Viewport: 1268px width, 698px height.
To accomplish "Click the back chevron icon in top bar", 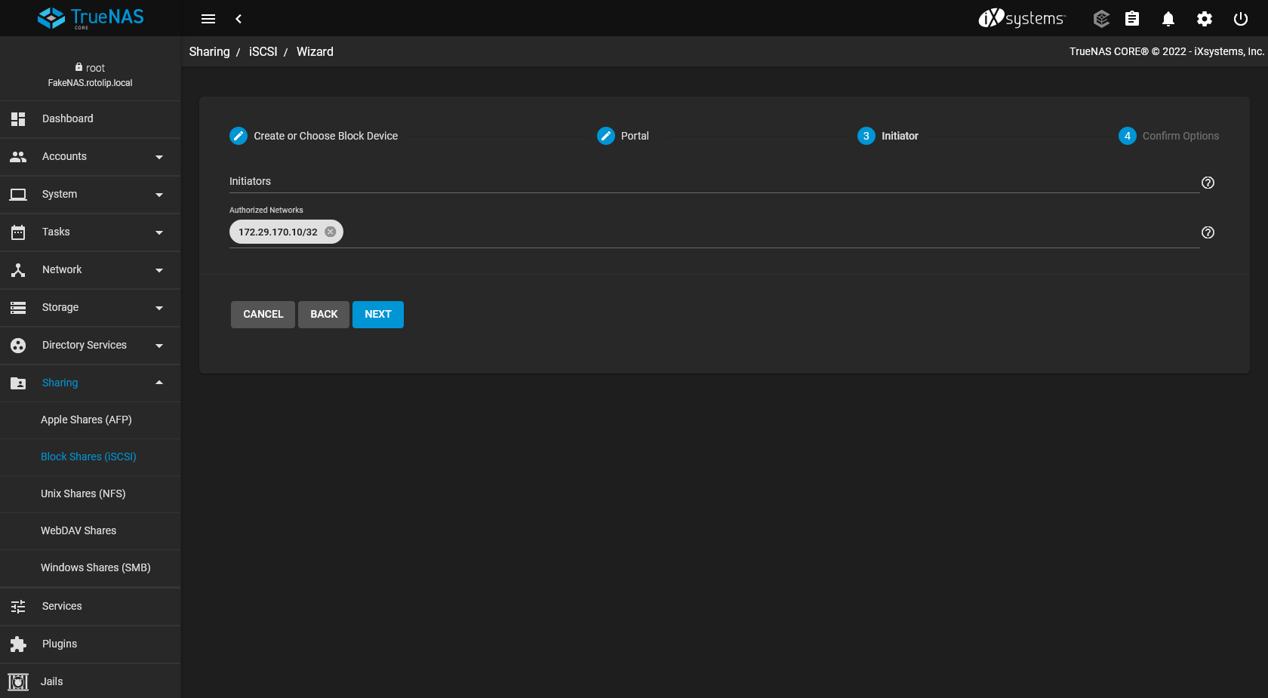I will (x=239, y=19).
